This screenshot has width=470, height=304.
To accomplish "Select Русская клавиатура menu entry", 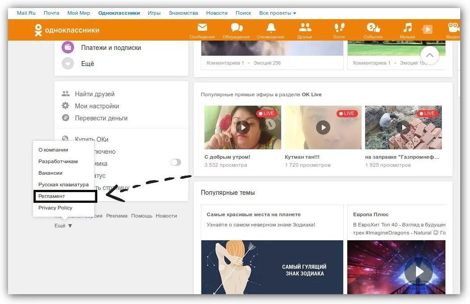I will point(63,185).
